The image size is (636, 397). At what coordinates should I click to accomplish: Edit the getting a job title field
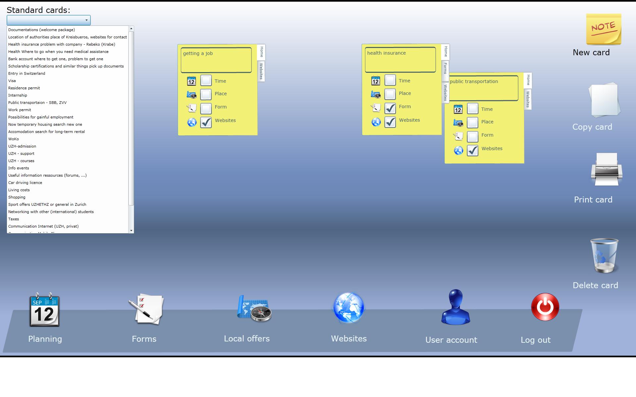coord(216,60)
